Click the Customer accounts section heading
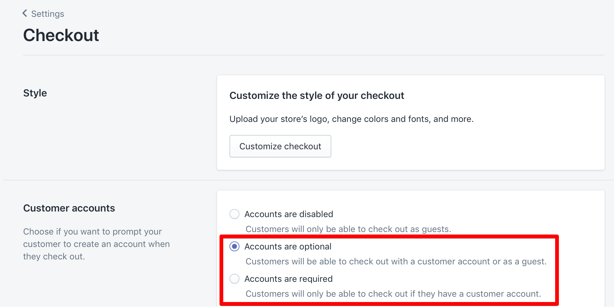This screenshot has width=614, height=307. [x=69, y=208]
